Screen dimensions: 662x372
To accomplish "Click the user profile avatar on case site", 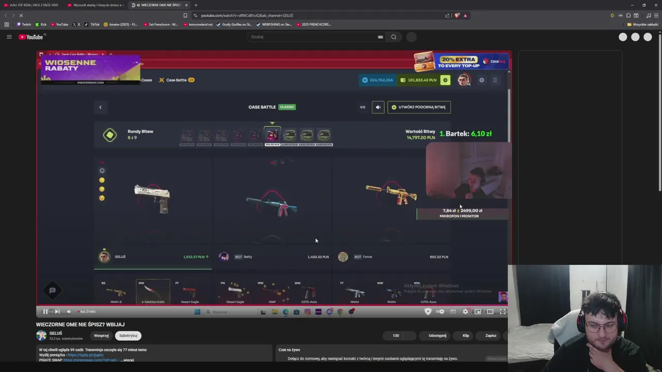I will click(x=464, y=80).
